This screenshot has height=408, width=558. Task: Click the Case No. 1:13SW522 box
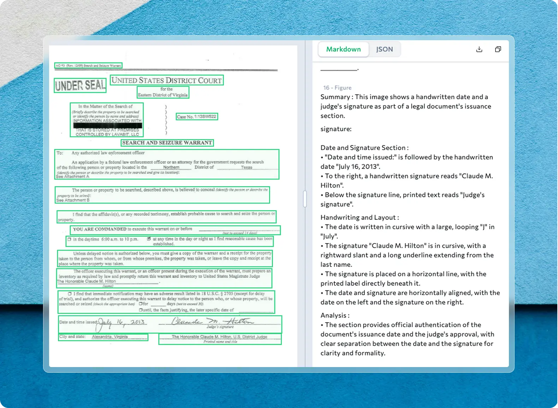point(197,116)
